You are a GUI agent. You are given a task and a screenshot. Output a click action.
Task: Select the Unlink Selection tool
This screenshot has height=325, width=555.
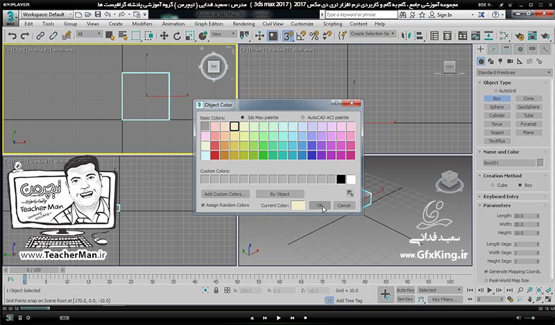[x=53, y=36]
